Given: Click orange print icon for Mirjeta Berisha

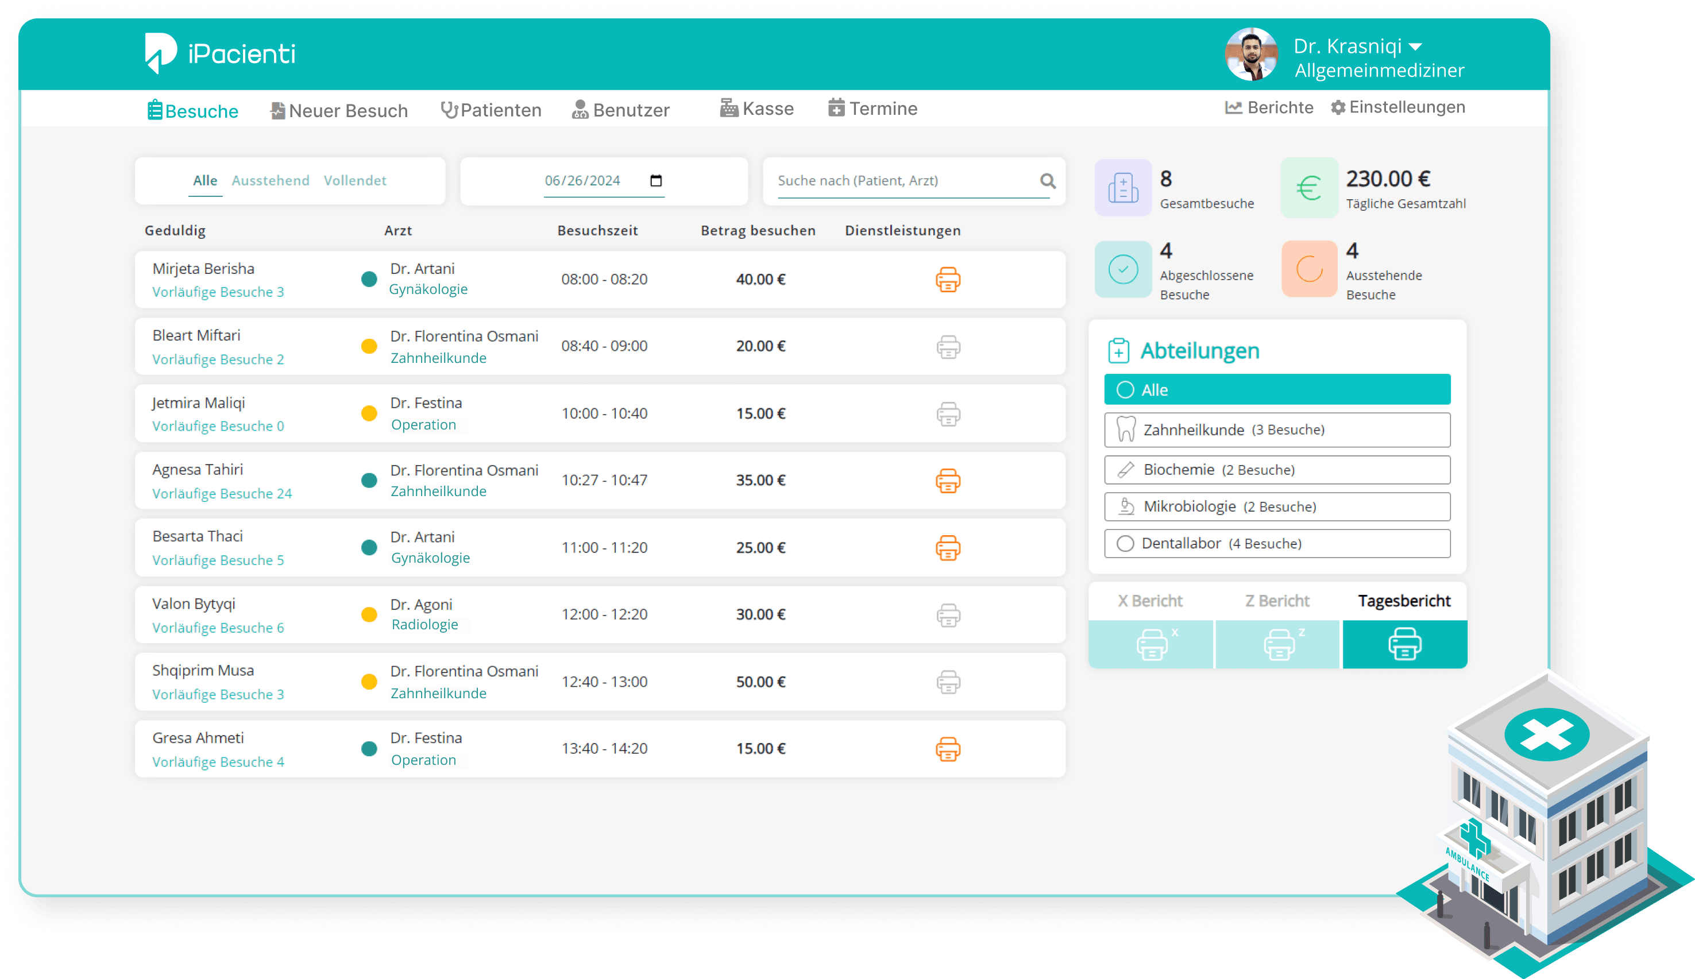Looking at the screenshot, I should 948,280.
